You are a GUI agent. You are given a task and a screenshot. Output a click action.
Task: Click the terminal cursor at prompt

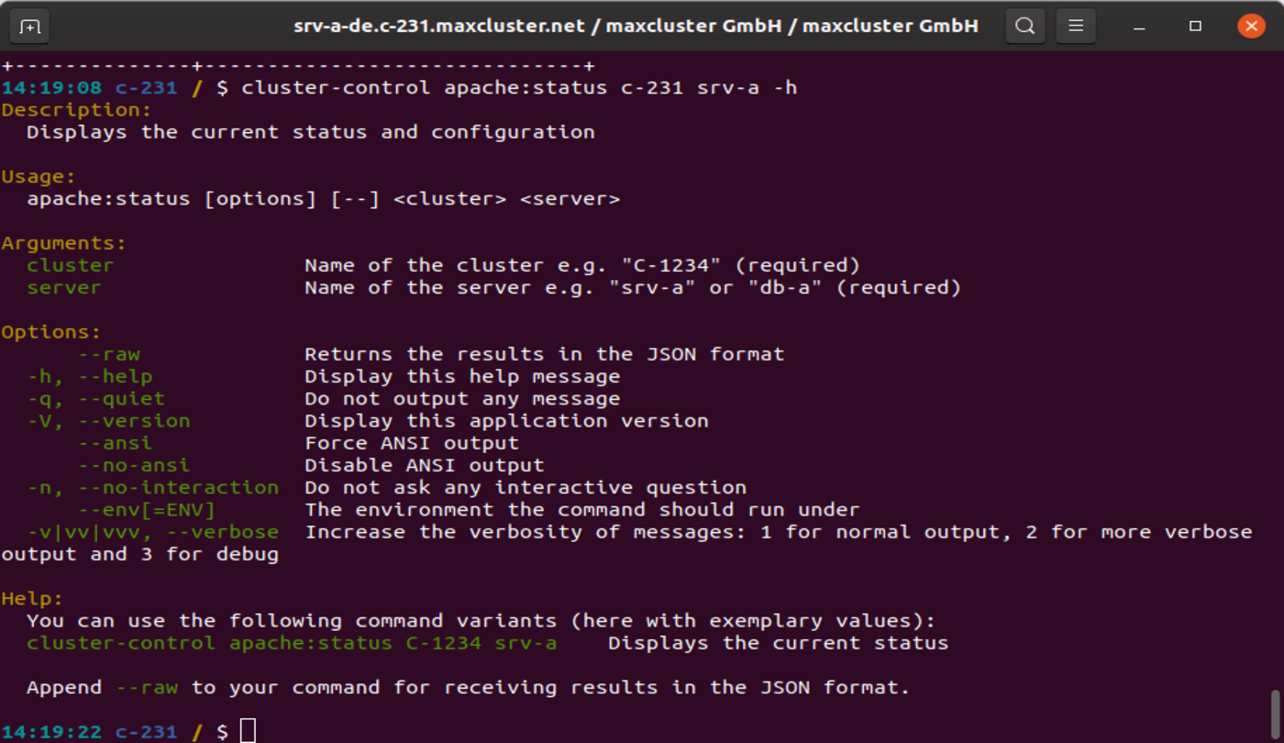point(248,731)
